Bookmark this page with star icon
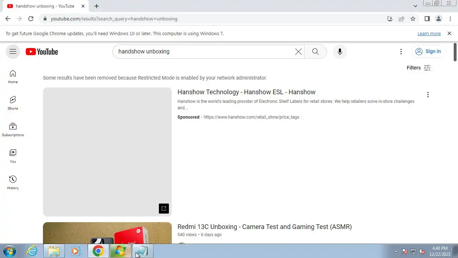Viewport: 458px width, 258px height. coord(413,19)
